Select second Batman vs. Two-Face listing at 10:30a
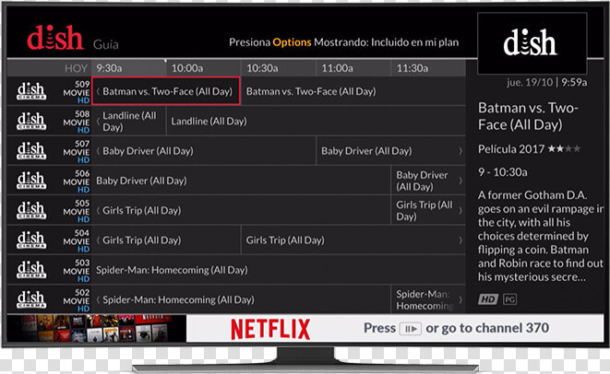This screenshot has height=374, width=610. tap(353, 91)
